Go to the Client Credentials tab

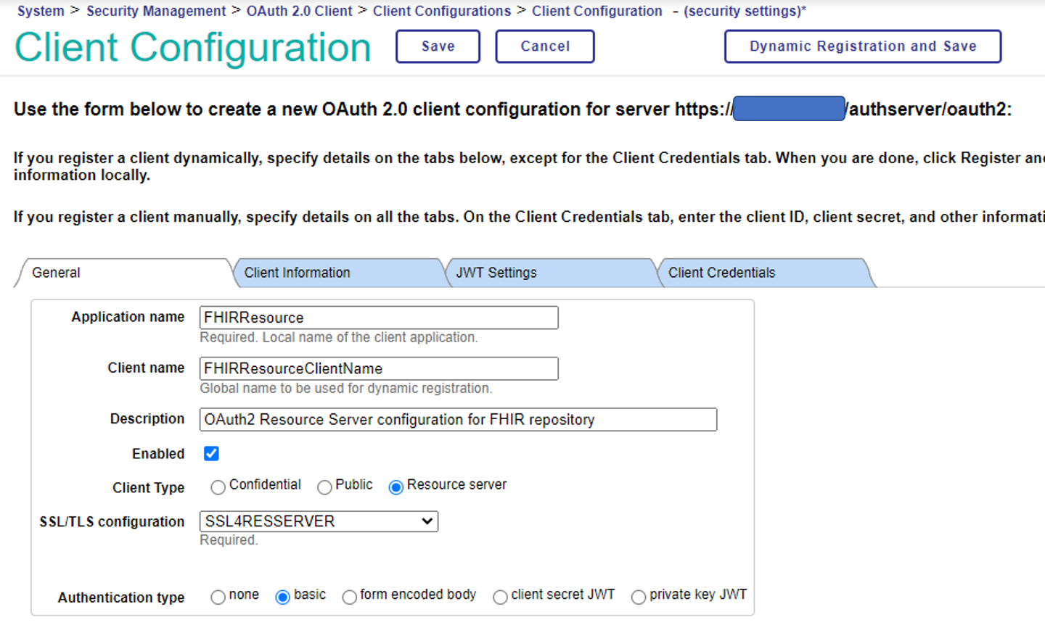(x=721, y=273)
